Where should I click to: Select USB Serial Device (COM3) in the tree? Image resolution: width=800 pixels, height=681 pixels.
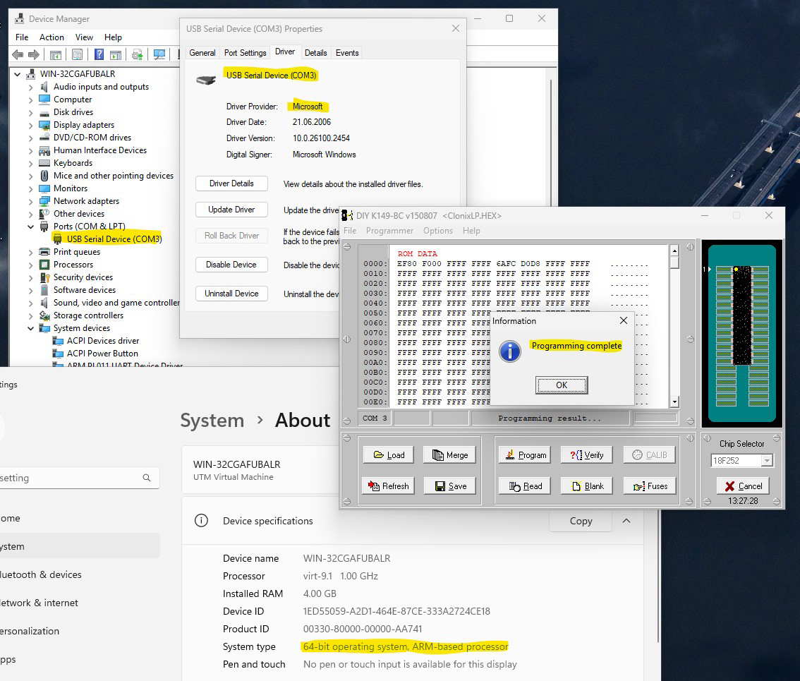[114, 239]
